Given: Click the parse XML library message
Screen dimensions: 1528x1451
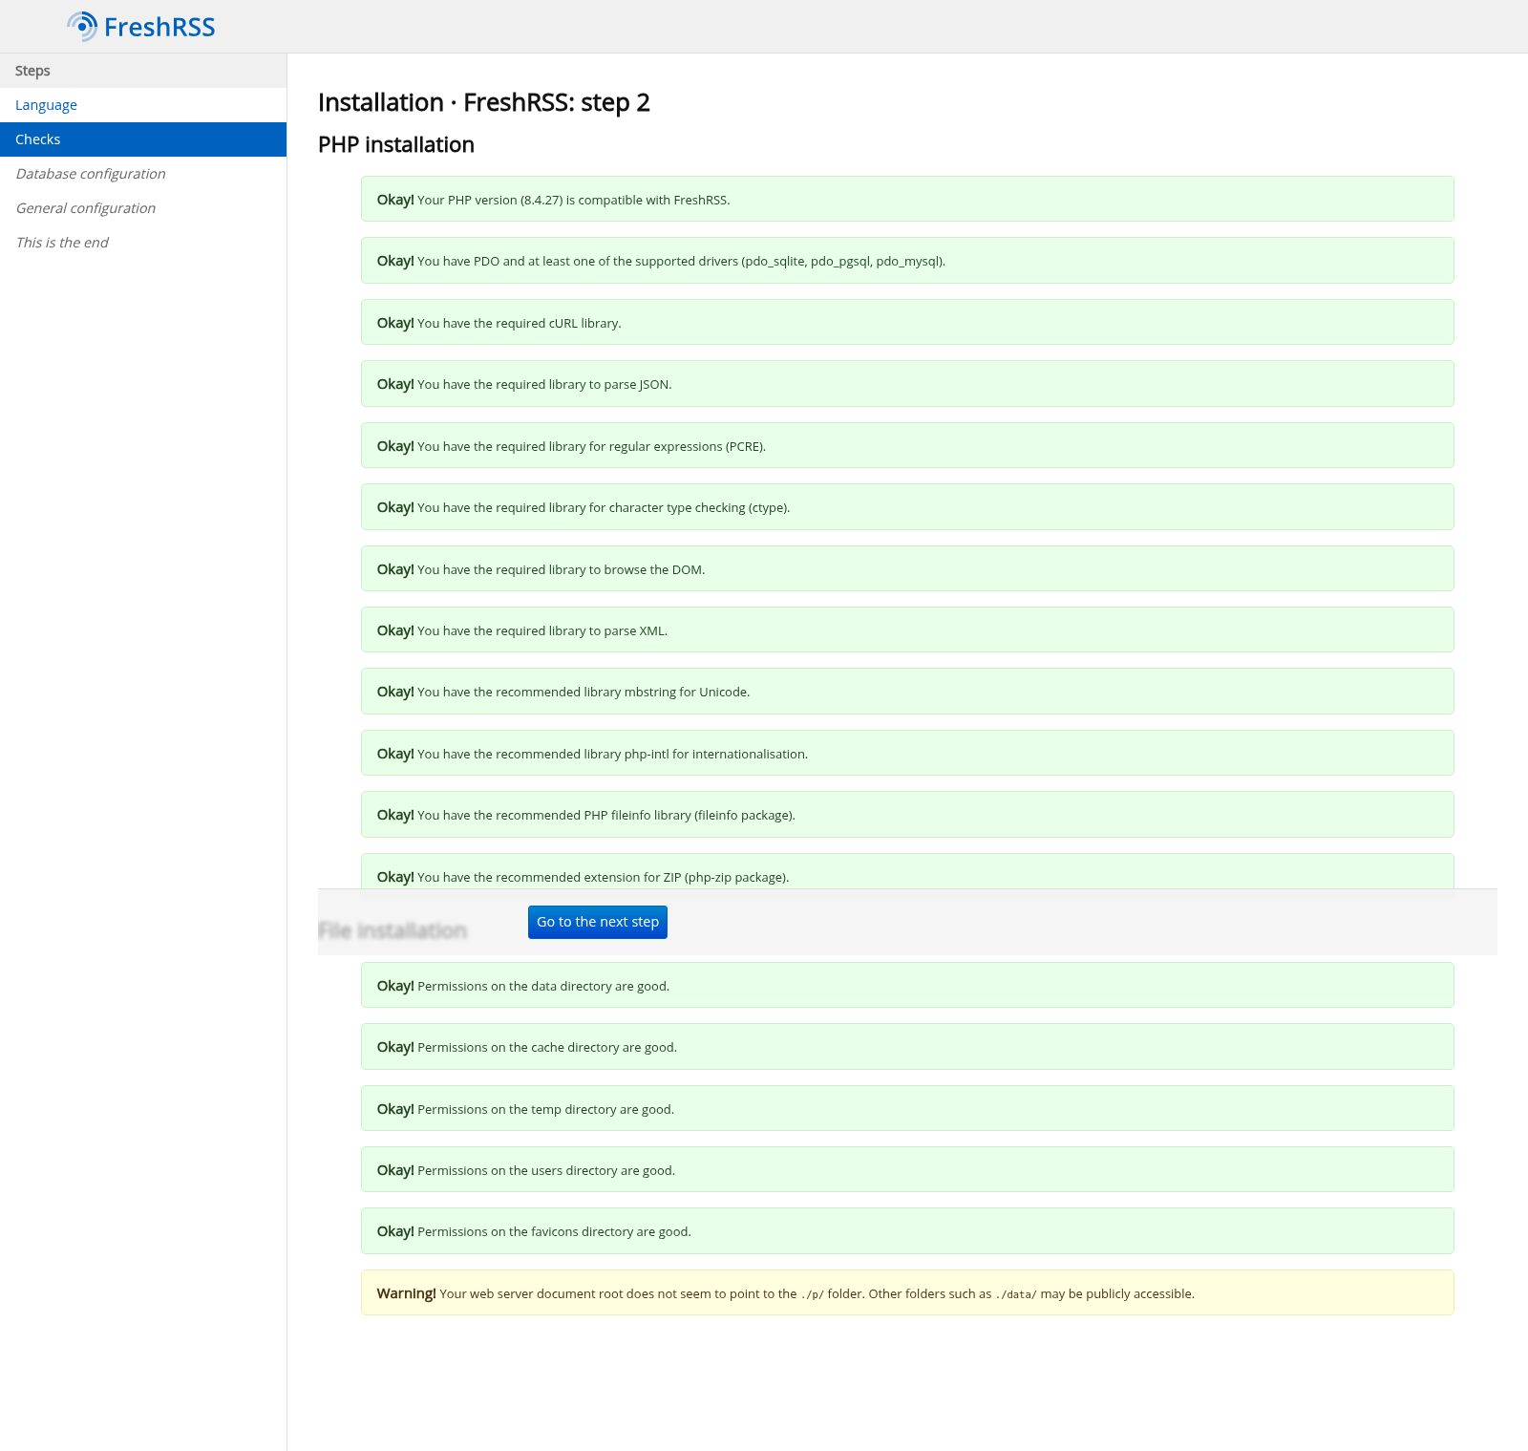Looking at the screenshot, I should point(907,629).
